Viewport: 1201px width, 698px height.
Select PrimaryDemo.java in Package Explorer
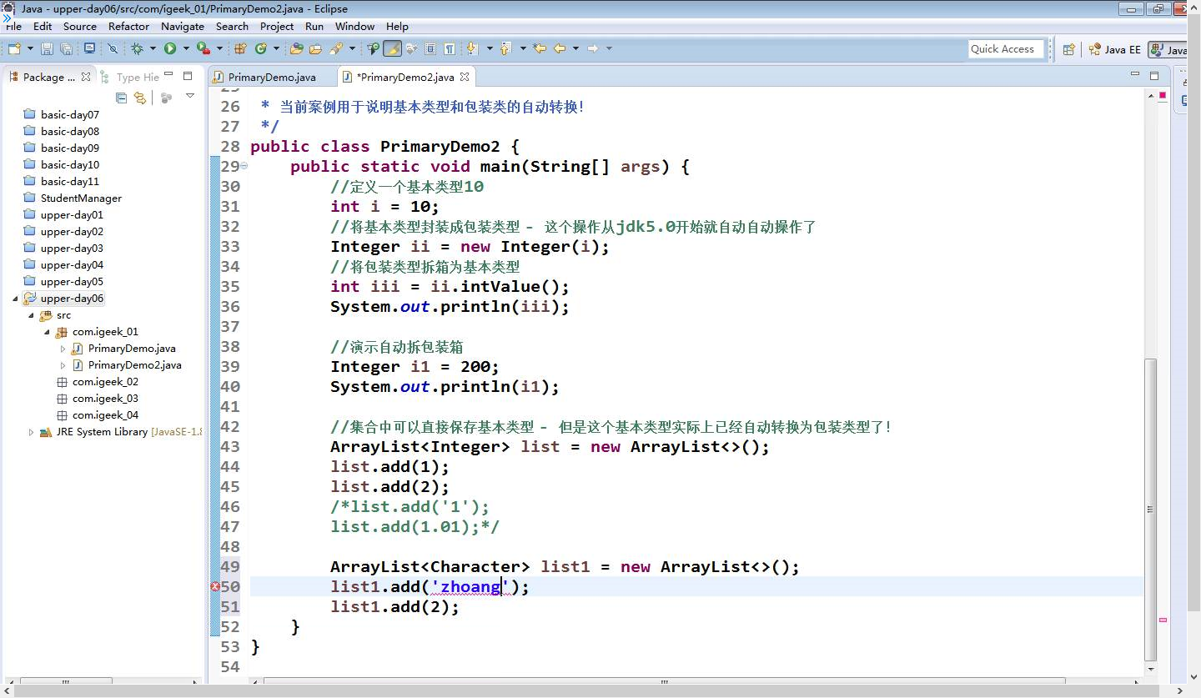(x=132, y=349)
